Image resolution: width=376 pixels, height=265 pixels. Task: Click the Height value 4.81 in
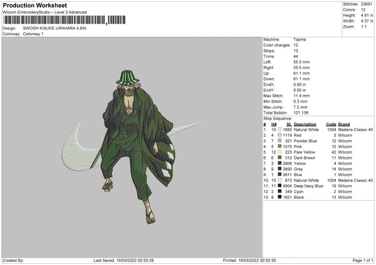pyautogui.click(x=367, y=15)
